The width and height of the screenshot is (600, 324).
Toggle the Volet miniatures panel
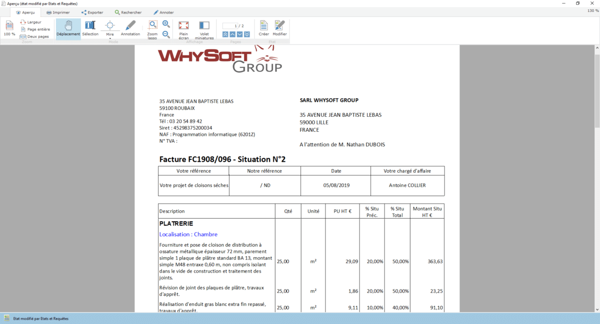point(204,30)
